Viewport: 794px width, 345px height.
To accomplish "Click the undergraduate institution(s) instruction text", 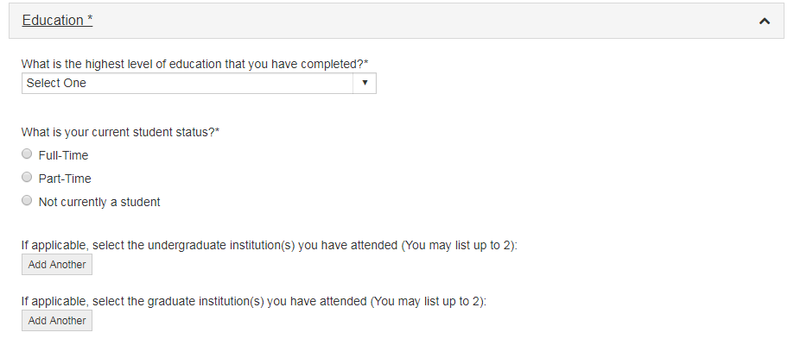I will 268,246.
